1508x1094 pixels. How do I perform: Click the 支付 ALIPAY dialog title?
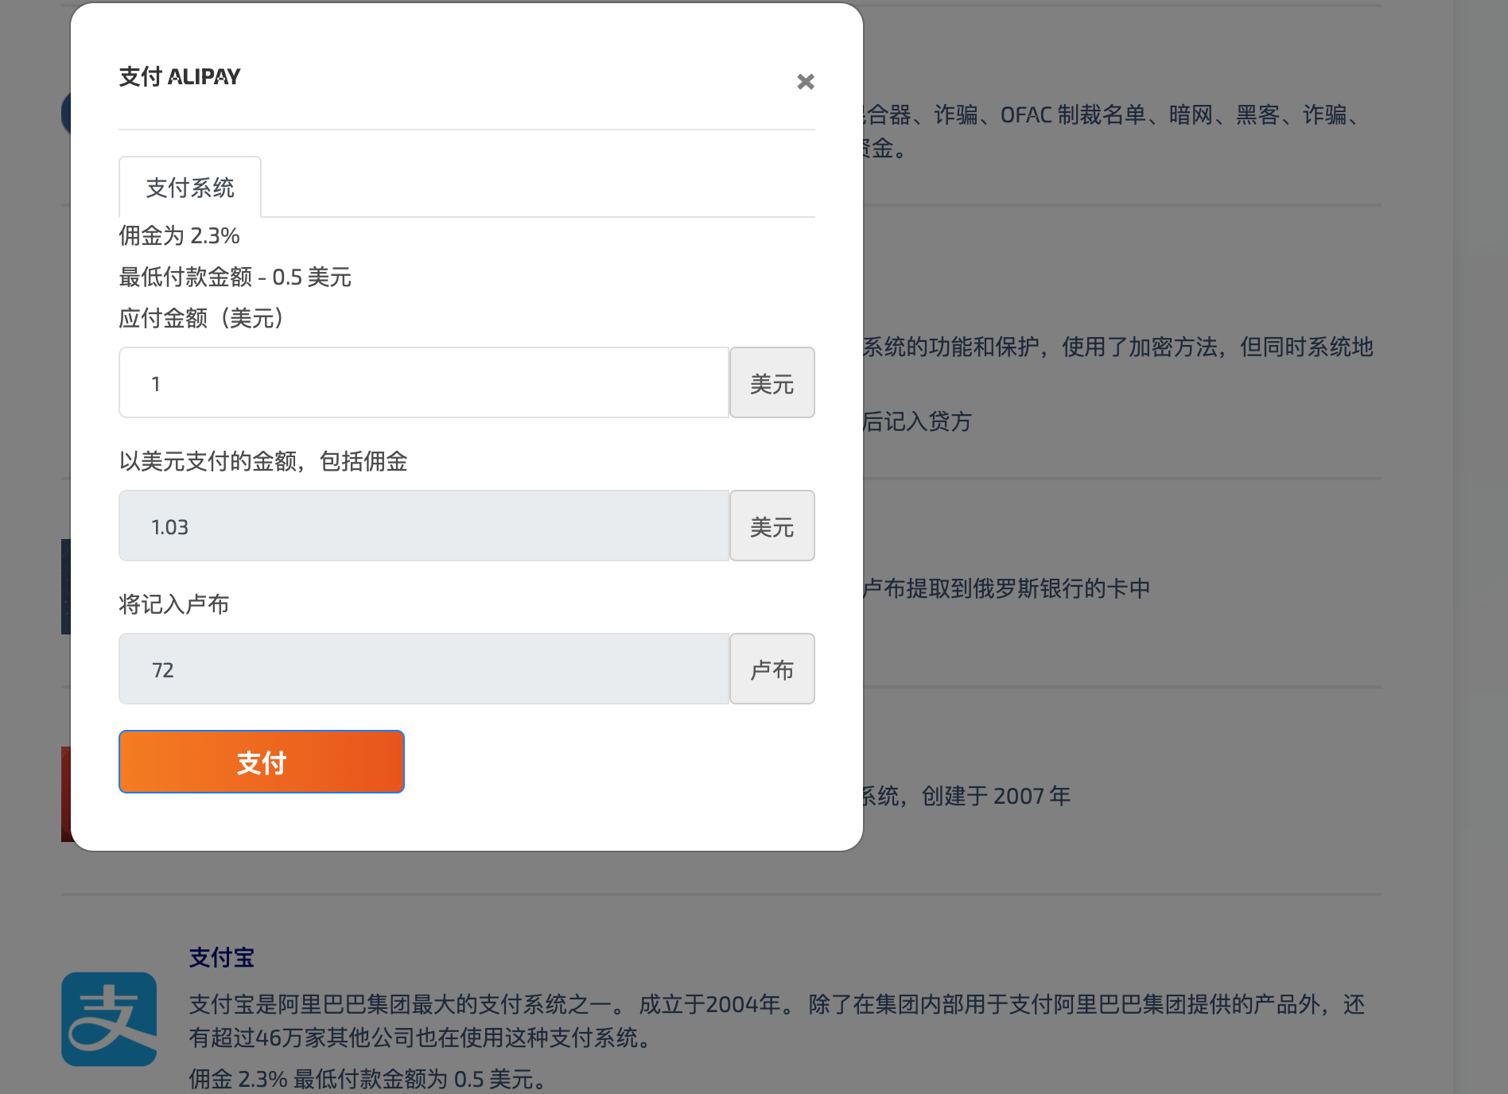pos(180,77)
